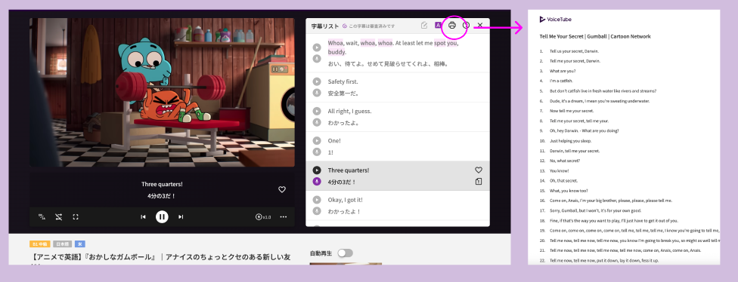This screenshot has height=282, width=738.
Task: Click the microphone for '安全第一だ。'
Action: pyautogui.click(x=318, y=93)
